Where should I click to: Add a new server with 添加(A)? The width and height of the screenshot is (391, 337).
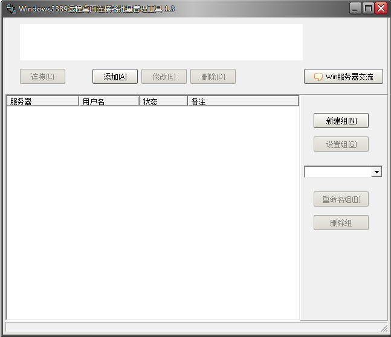click(x=115, y=77)
